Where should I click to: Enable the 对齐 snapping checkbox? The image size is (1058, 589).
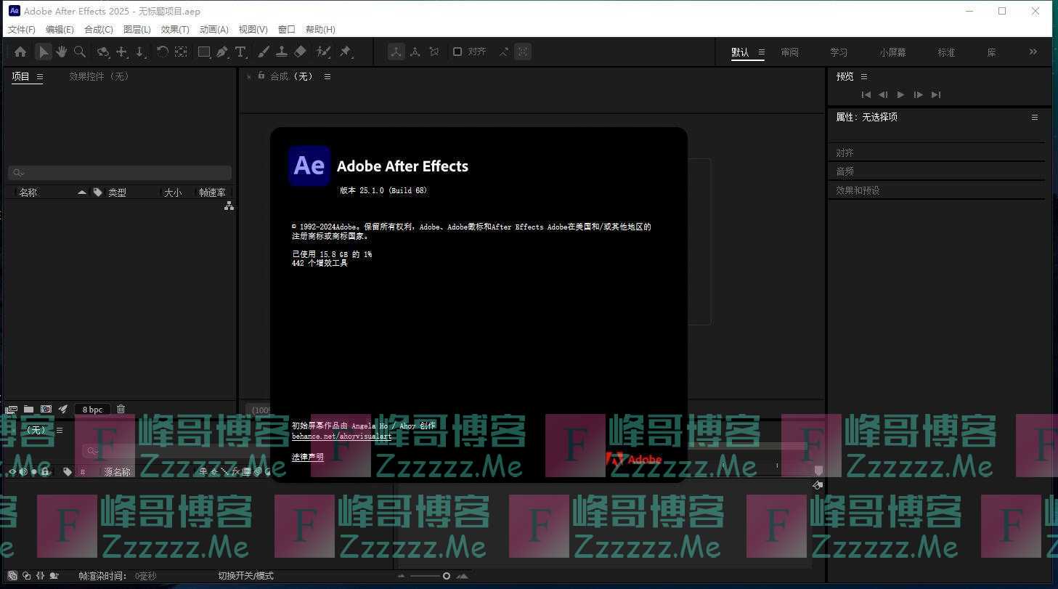[x=457, y=52]
